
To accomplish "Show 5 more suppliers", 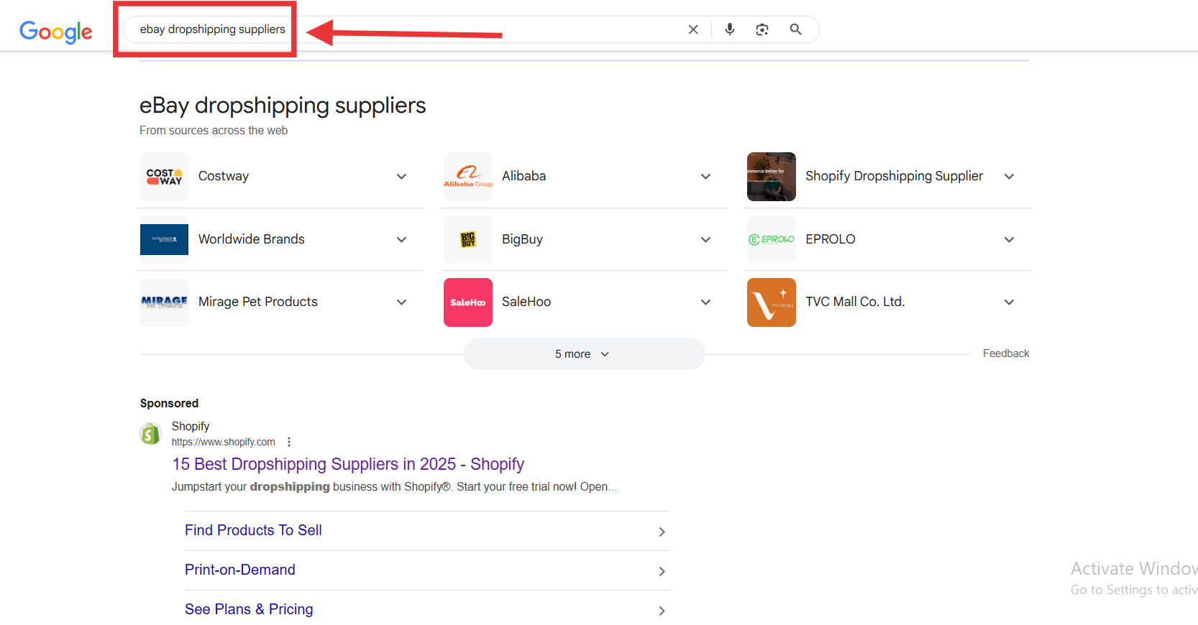I will coord(584,354).
